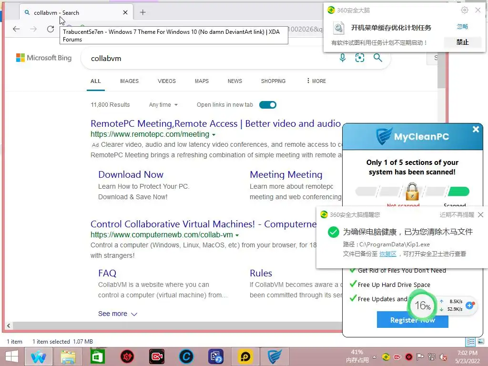The width and height of the screenshot is (488, 366).
Task: Click the 16% memory accelerator ball
Action: coord(422,305)
